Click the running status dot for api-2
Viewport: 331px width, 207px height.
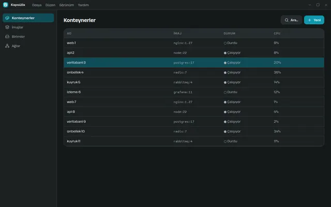225,53
